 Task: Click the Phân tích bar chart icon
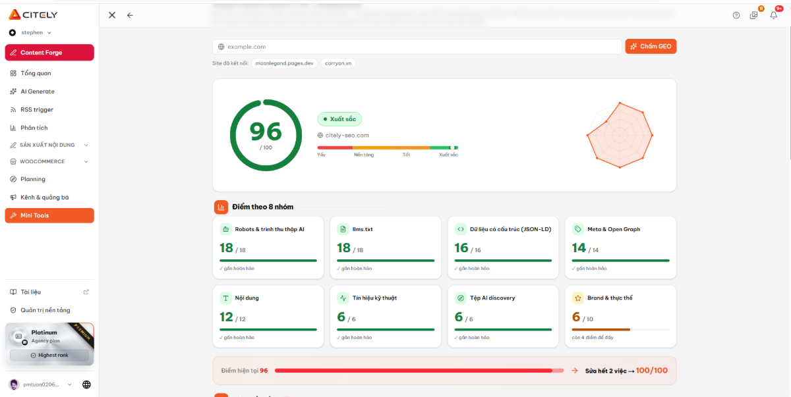tap(13, 128)
